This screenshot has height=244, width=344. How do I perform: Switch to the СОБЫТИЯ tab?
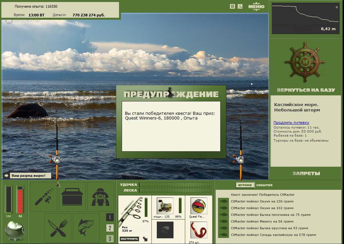(x=264, y=185)
